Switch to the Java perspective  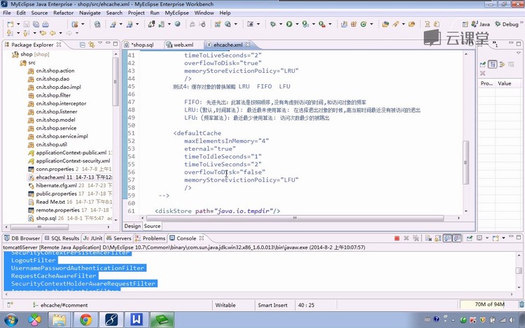480,24
